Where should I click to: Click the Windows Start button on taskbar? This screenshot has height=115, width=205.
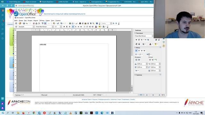coord(3,113)
